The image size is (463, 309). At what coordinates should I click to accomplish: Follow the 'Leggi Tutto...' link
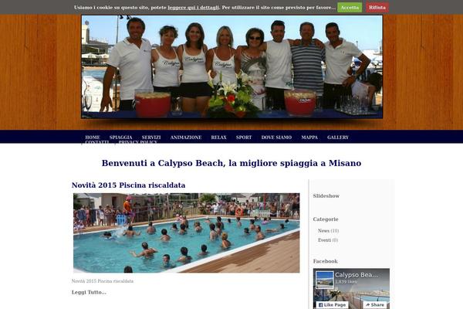tap(89, 292)
